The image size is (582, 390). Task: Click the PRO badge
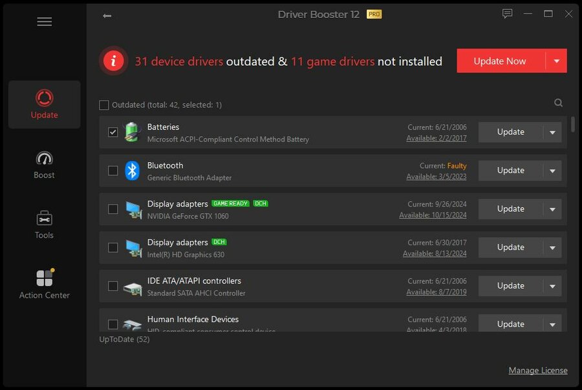[374, 14]
